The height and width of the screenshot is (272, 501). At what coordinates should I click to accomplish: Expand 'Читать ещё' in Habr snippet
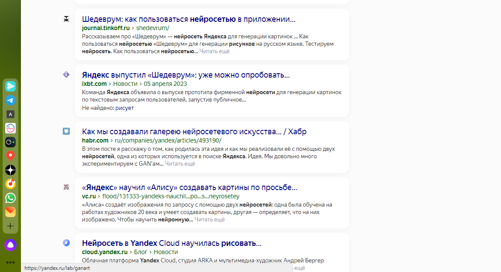coord(180,163)
